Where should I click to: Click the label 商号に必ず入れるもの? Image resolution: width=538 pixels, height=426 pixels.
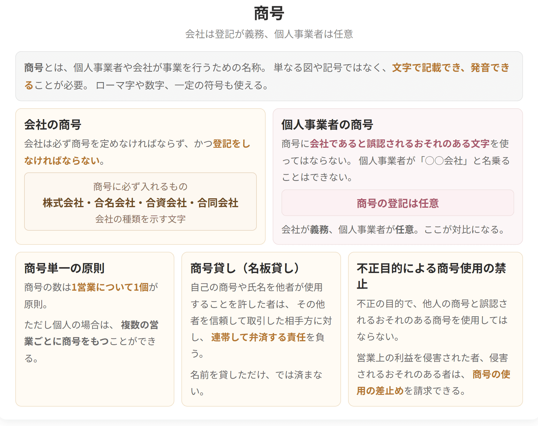point(140,187)
